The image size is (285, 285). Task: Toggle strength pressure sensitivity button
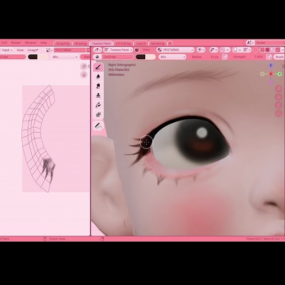click(x=269, y=57)
